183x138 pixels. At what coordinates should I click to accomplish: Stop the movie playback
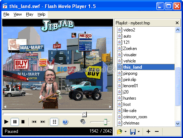pos(23,122)
